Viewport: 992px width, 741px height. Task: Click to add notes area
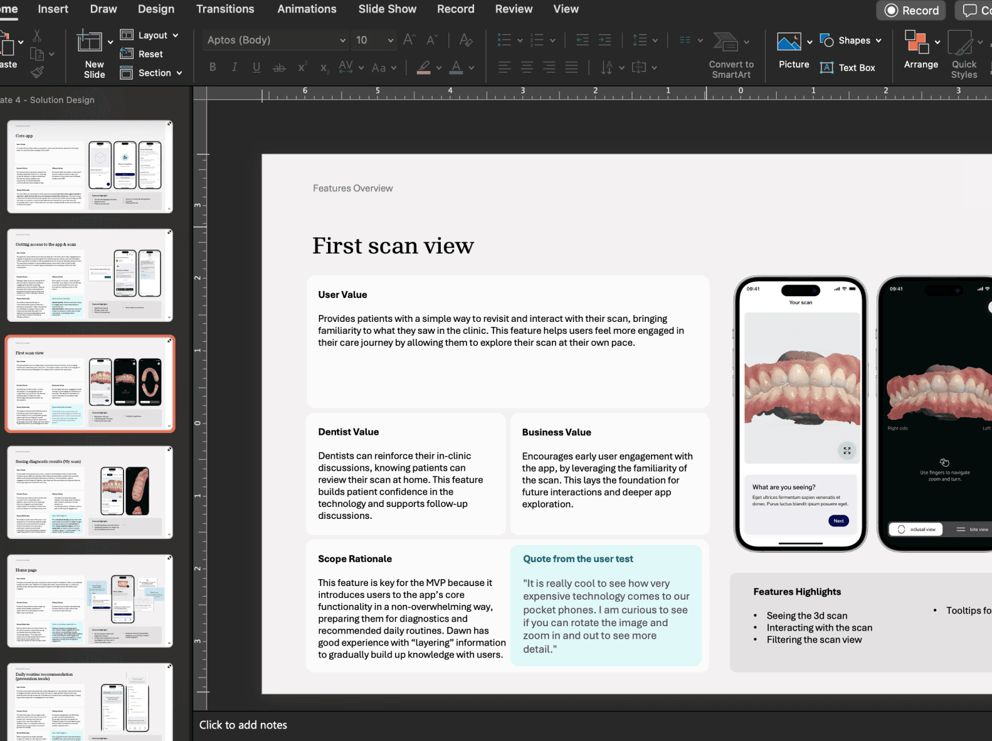(x=243, y=725)
